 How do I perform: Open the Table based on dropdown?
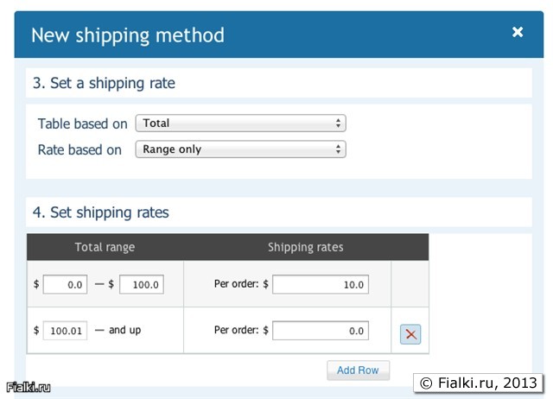point(240,123)
